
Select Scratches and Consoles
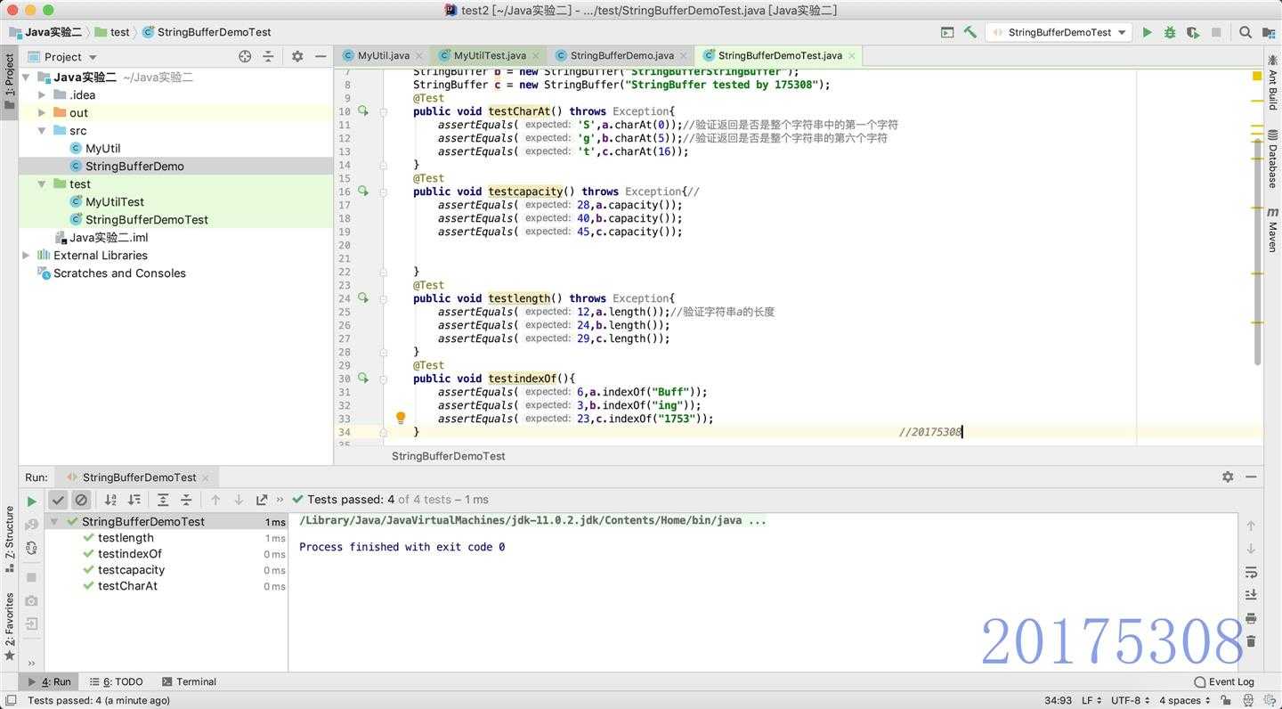coord(119,273)
